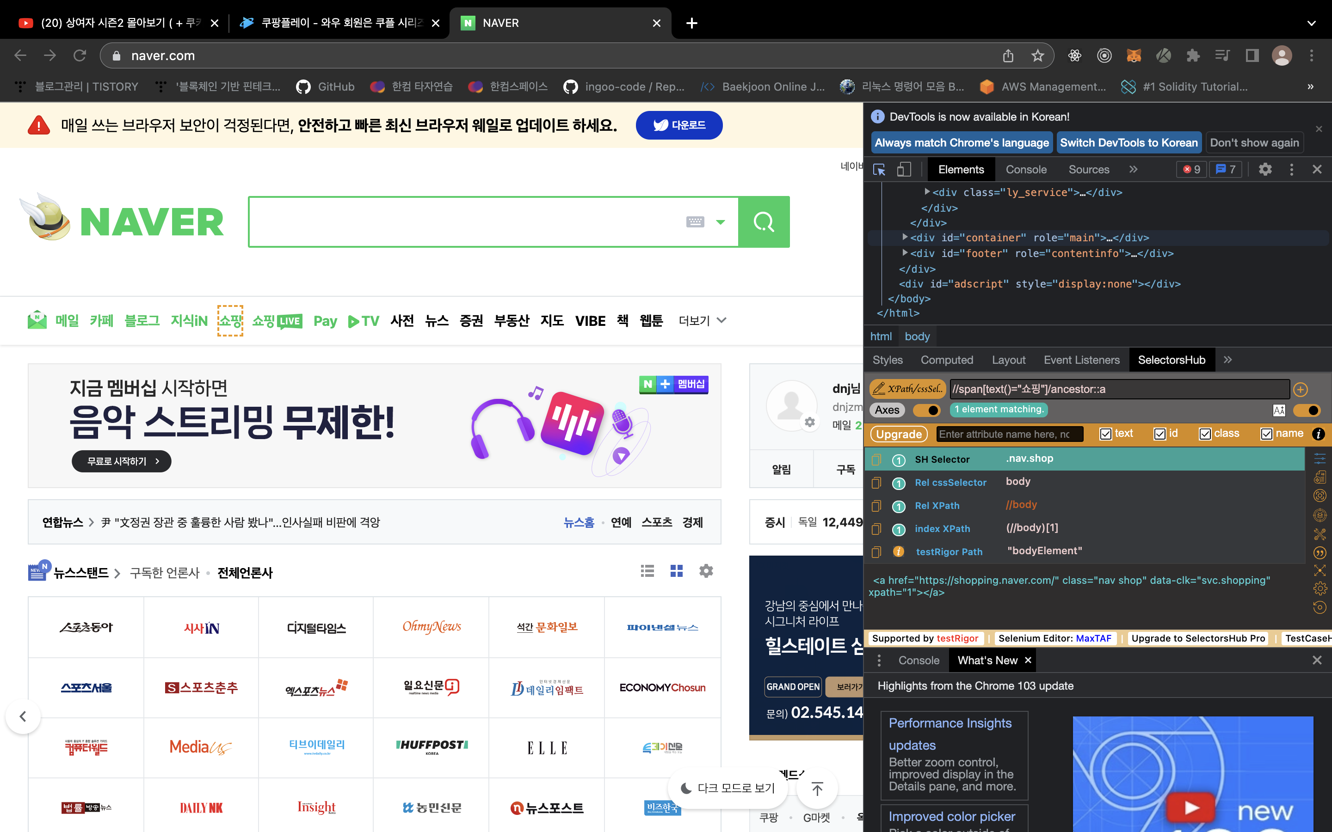Reload the page with the refresh icon
Screen dimensions: 1332x832
click(80, 55)
